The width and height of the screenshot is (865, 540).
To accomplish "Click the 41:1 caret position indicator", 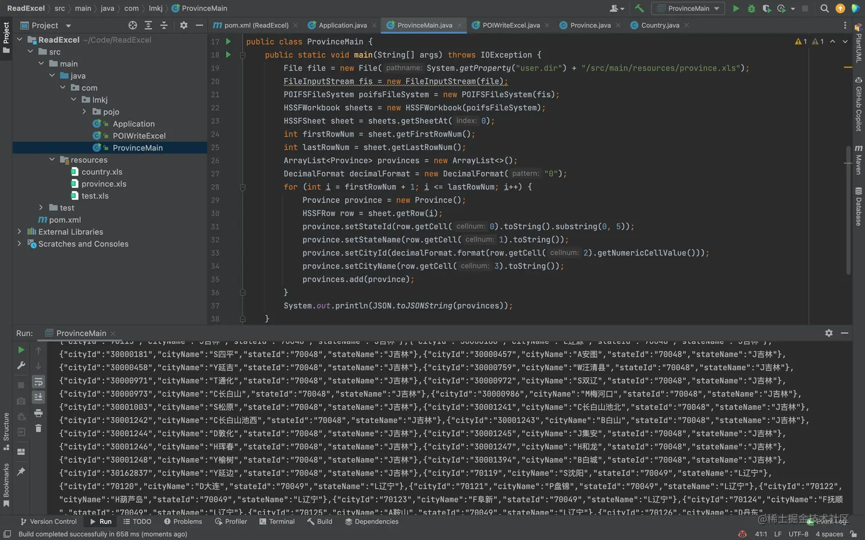I will pyautogui.click(x=761, y=534).
